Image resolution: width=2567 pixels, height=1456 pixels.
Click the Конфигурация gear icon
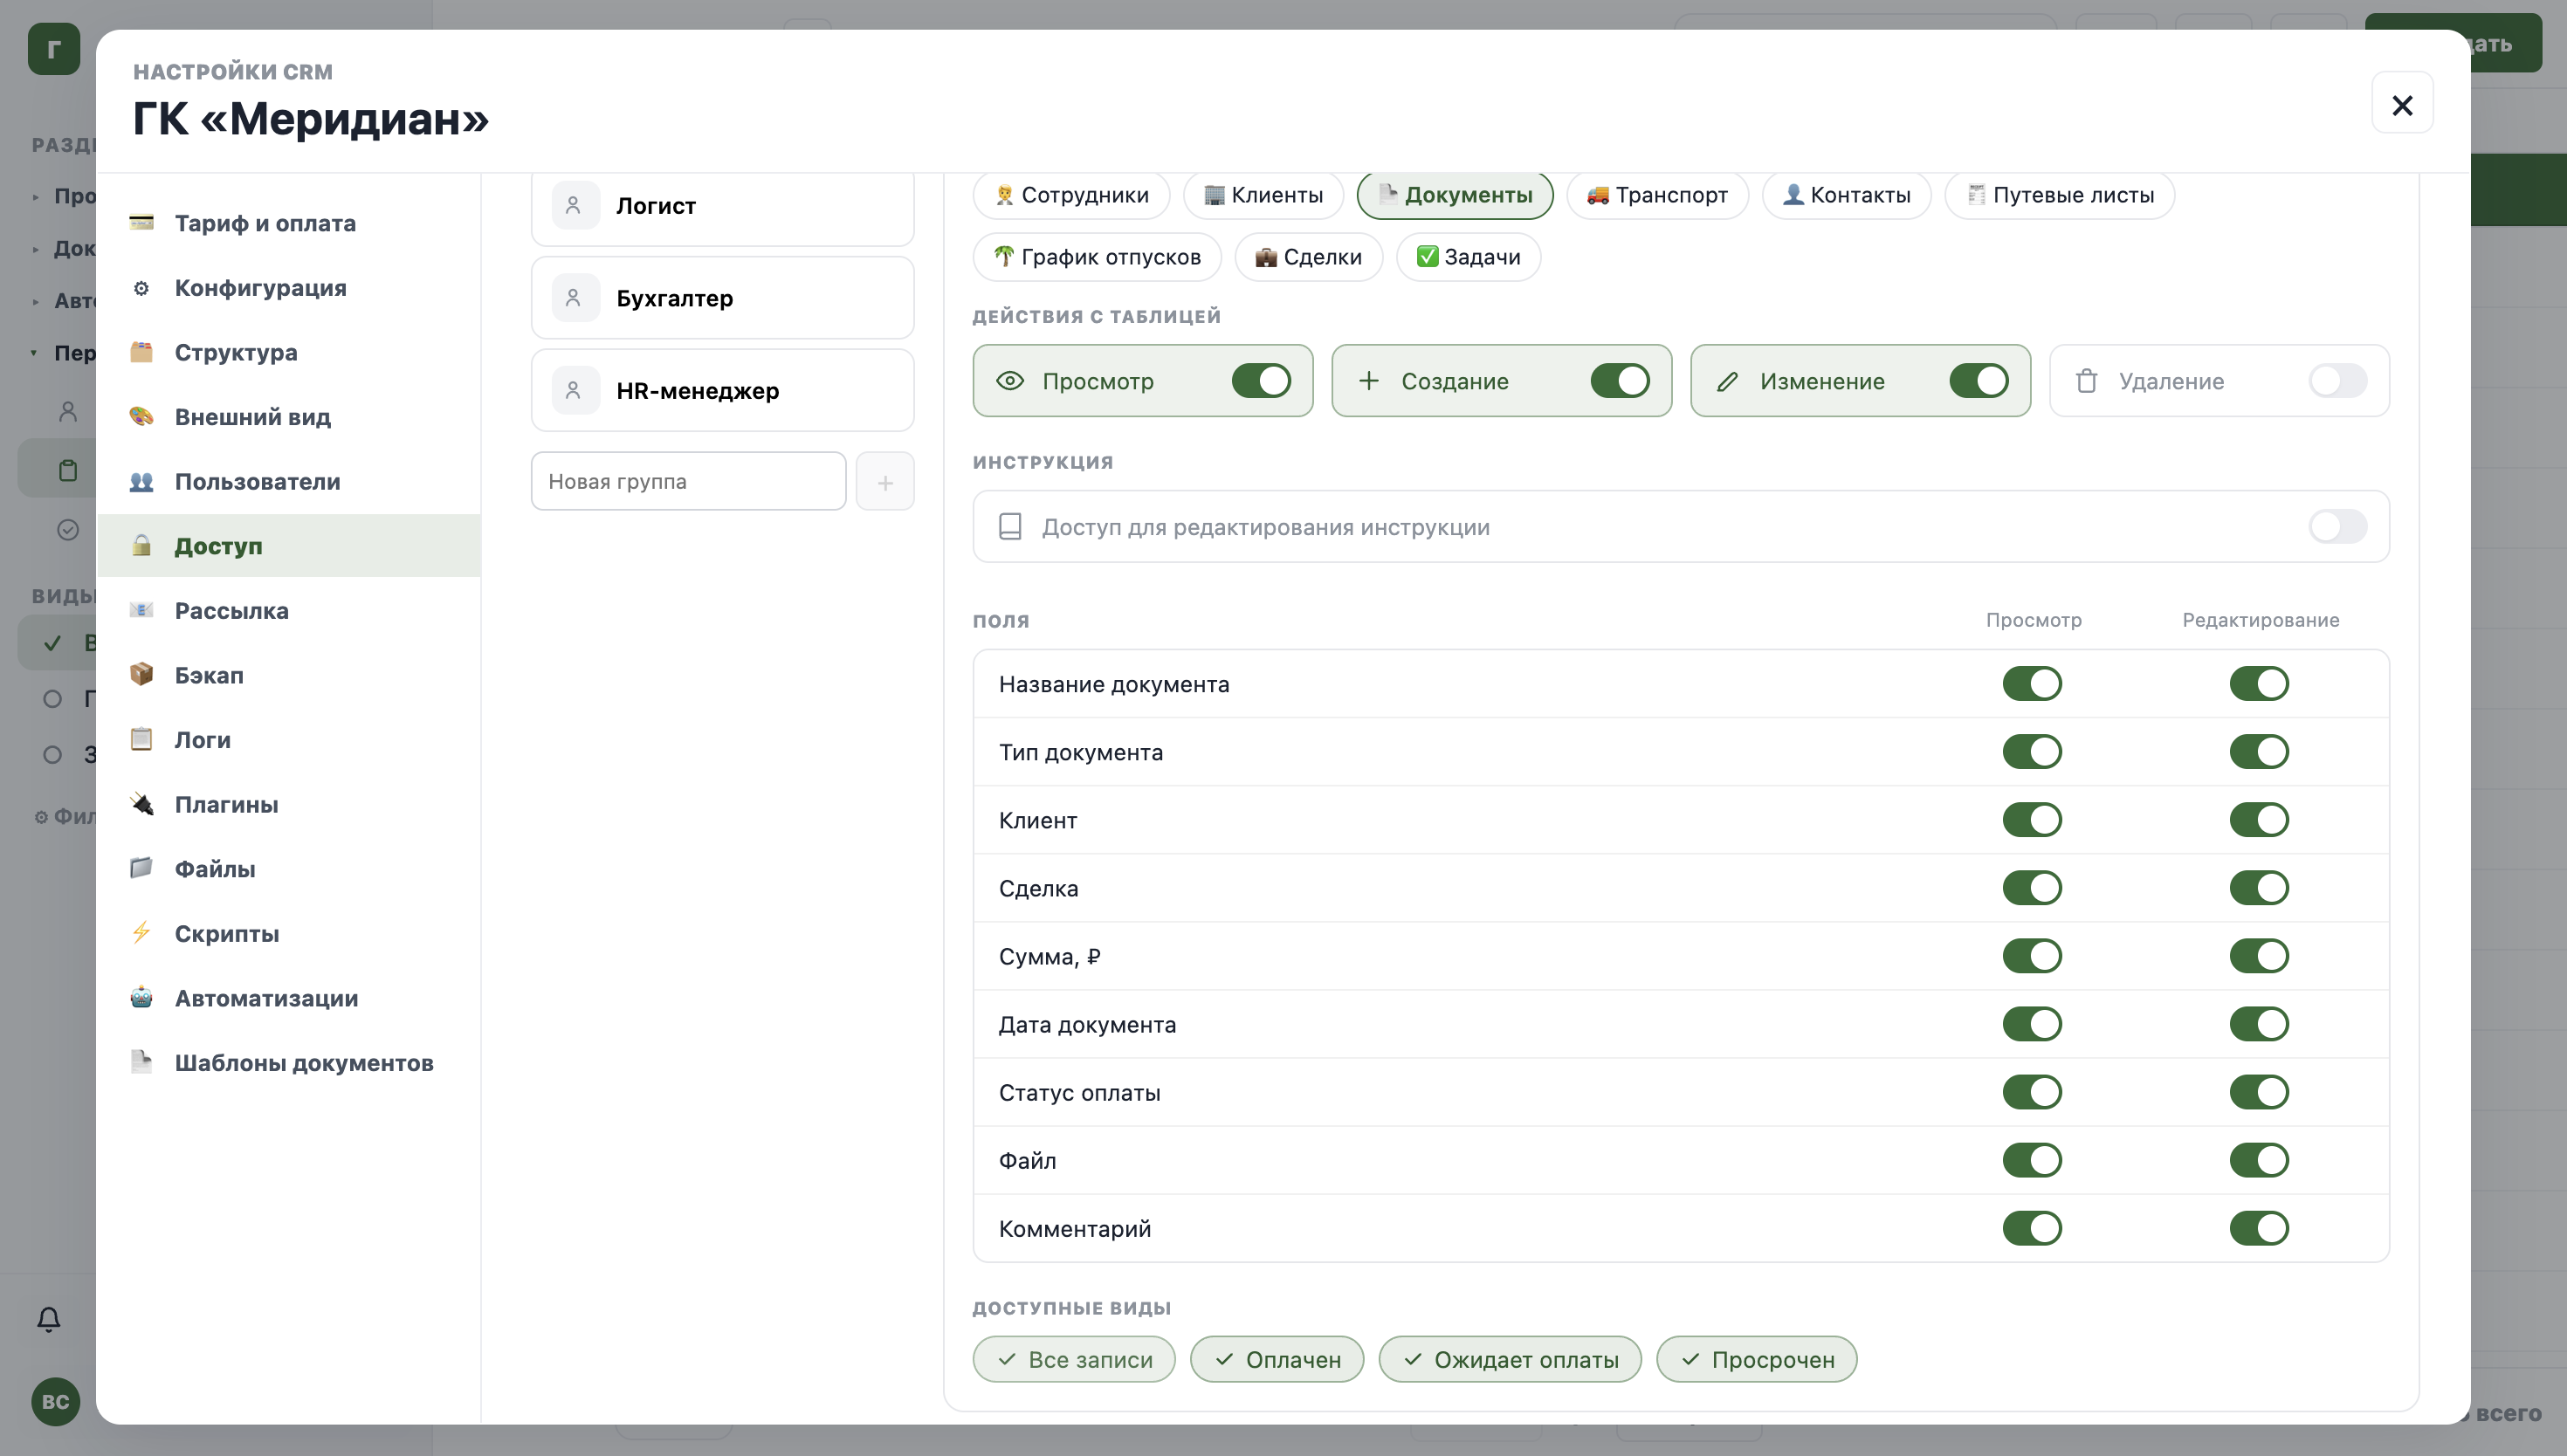point(141,287)
